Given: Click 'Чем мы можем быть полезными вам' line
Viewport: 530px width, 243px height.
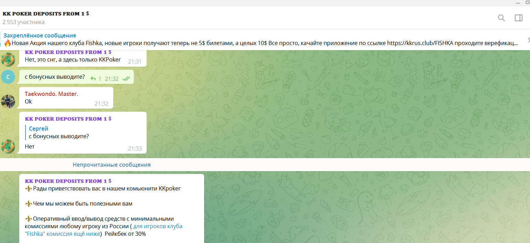Looking at the screenshot, I should point(78,203).
